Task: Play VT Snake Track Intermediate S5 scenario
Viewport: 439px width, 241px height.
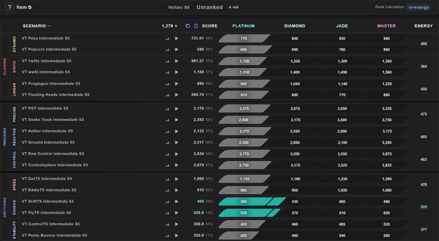Action: pyautogui.click(x=177, y=120)
